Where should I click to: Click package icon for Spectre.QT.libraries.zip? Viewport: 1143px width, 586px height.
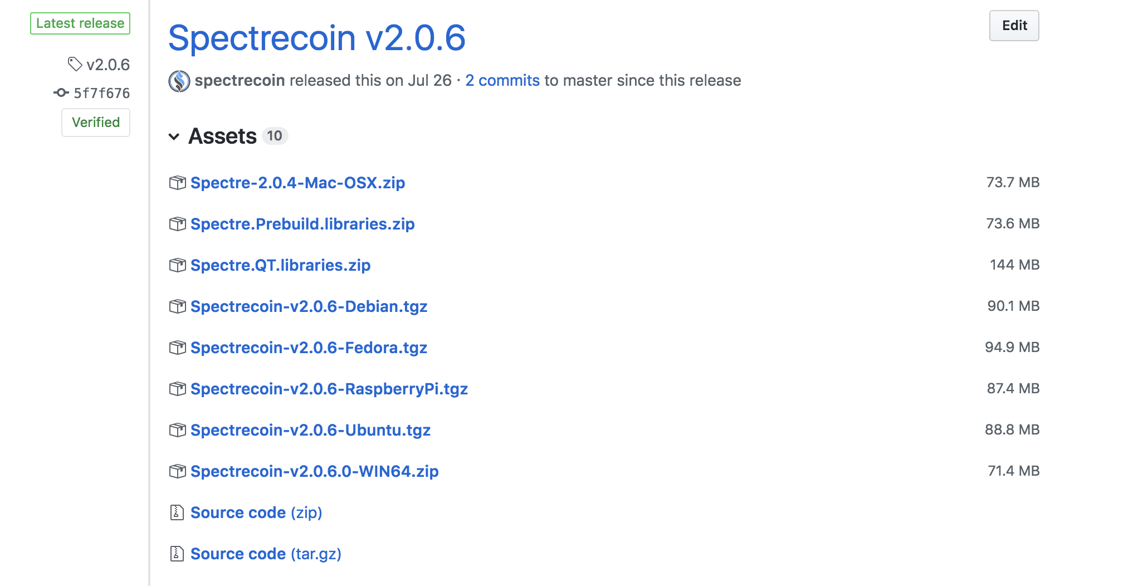click(177, 265)
